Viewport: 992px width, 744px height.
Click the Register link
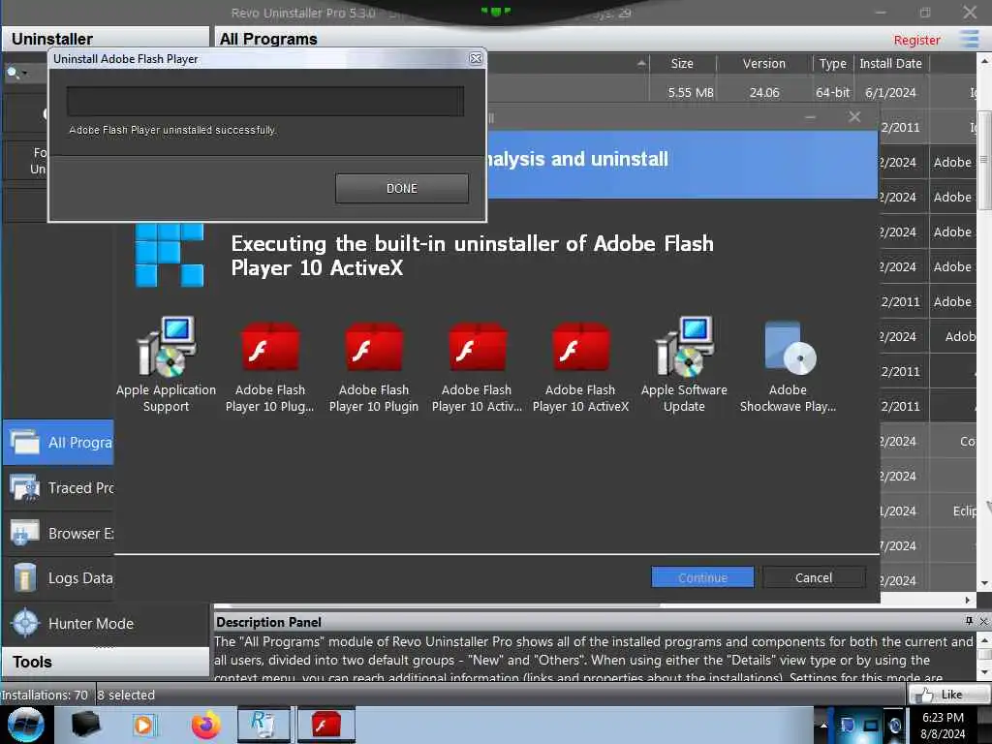pos(916,40)
